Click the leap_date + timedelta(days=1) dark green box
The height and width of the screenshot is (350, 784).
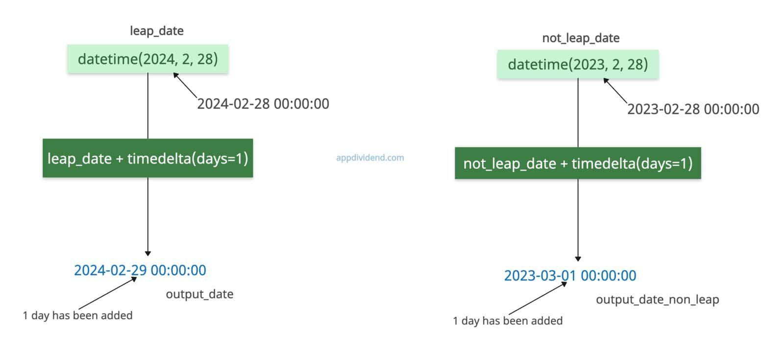147,158
